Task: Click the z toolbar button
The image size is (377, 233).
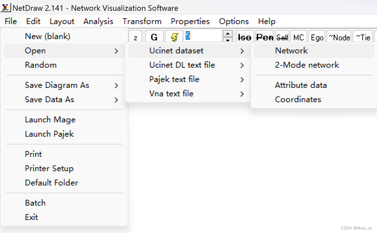Action: [x=135, y=37]
